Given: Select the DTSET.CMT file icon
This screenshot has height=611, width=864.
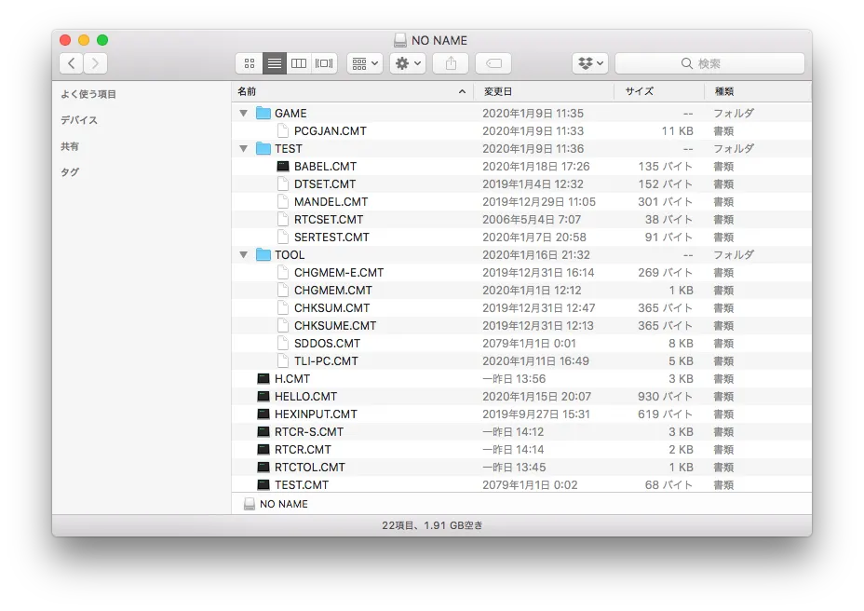Looking at the screenshot, I should click(283, 183).
